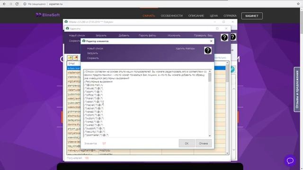Click inside the editor text area
303x170 pixels.
point(146,103)
